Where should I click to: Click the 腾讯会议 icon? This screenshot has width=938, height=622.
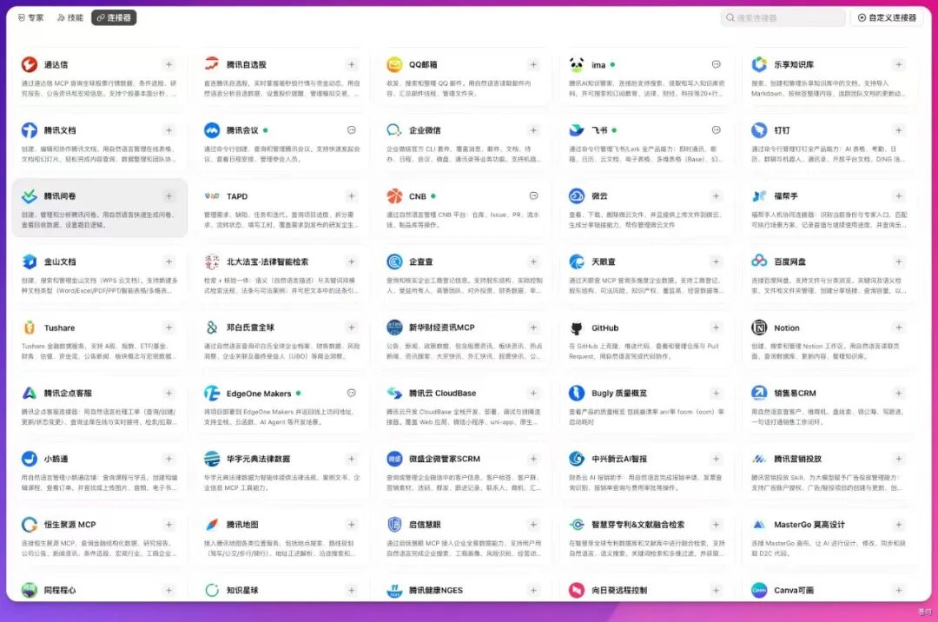click(212, 129)
